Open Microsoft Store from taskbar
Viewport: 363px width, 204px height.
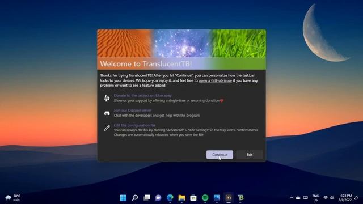(x=193, y=198)
